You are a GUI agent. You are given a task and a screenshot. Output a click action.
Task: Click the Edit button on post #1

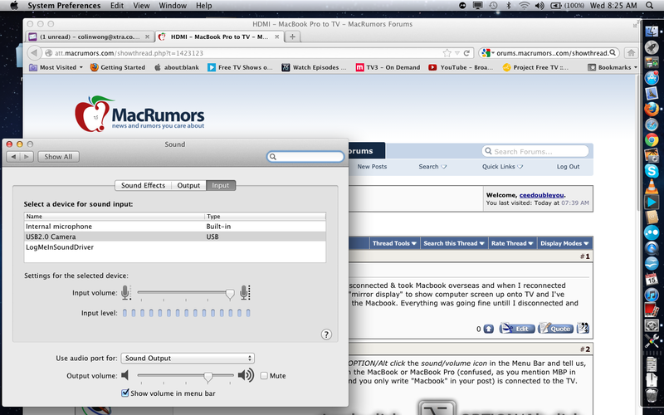pyautogui.click(x=517, y=329)
